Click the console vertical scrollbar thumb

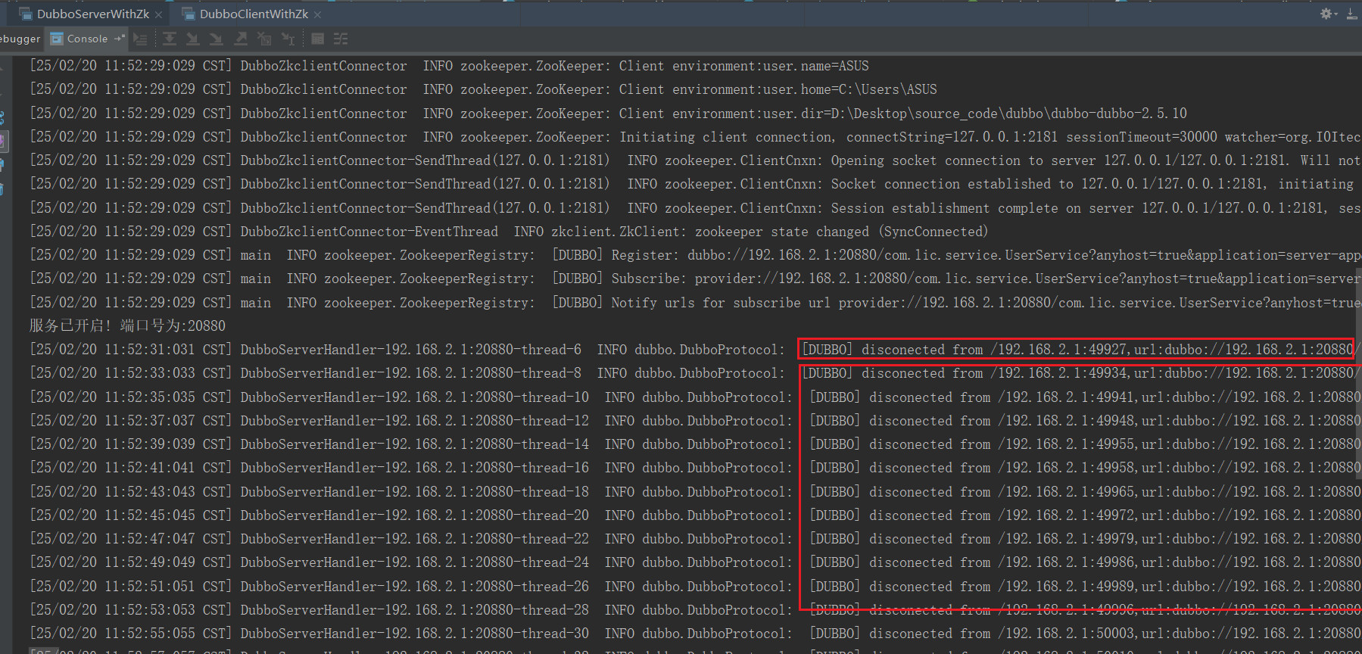pyautogui.click(x=1358, y=372)
